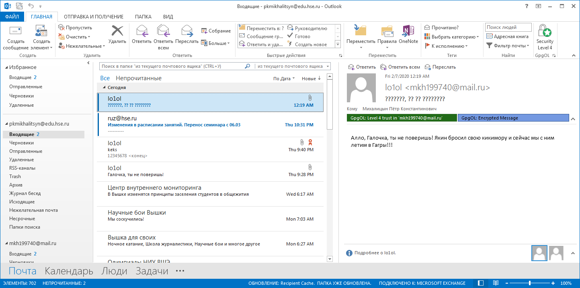The height and width of the screenshot is (288, 580).
Task: Open the По Дата sort dropdown
Action: pyautogui.click(x=284, y=79)
